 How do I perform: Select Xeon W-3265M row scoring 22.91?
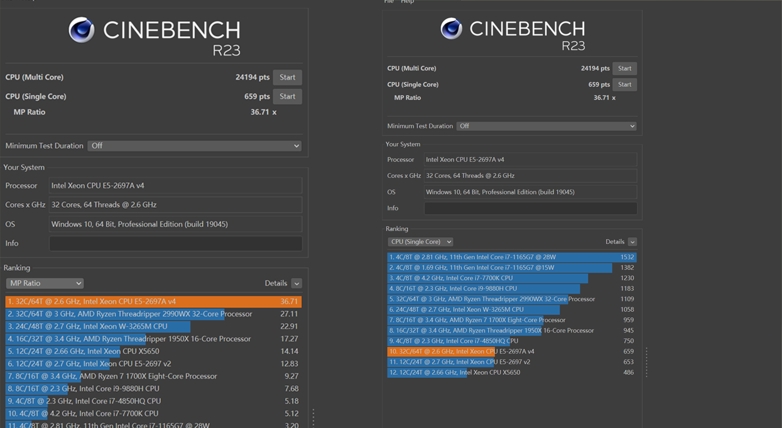pos(153,327)
